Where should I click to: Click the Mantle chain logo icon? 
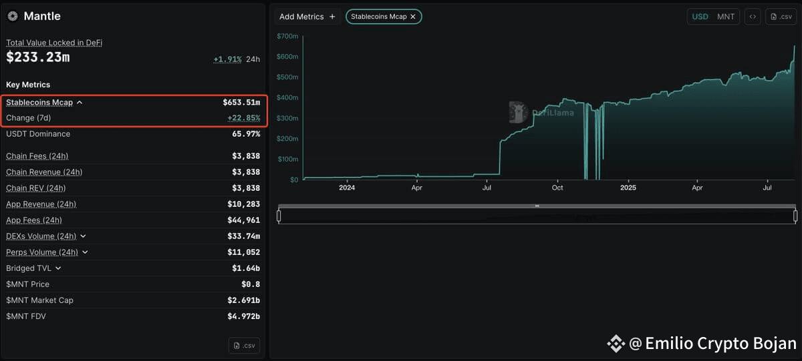[x=13, y=16]
